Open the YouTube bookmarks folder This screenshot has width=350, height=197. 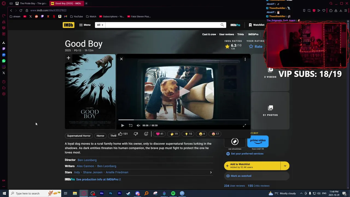tap(76, 16)
